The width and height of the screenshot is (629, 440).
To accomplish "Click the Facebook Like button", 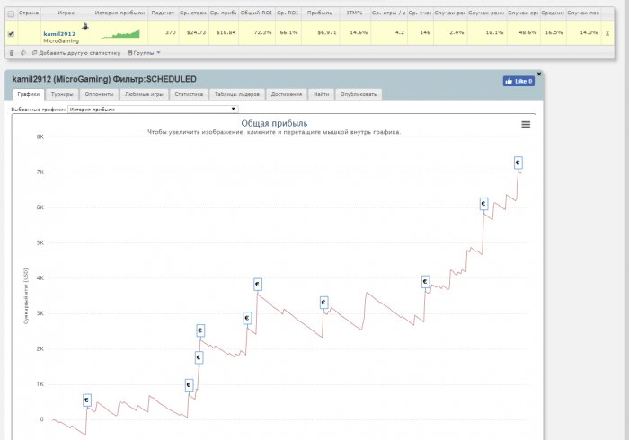I will pos(518,81).
